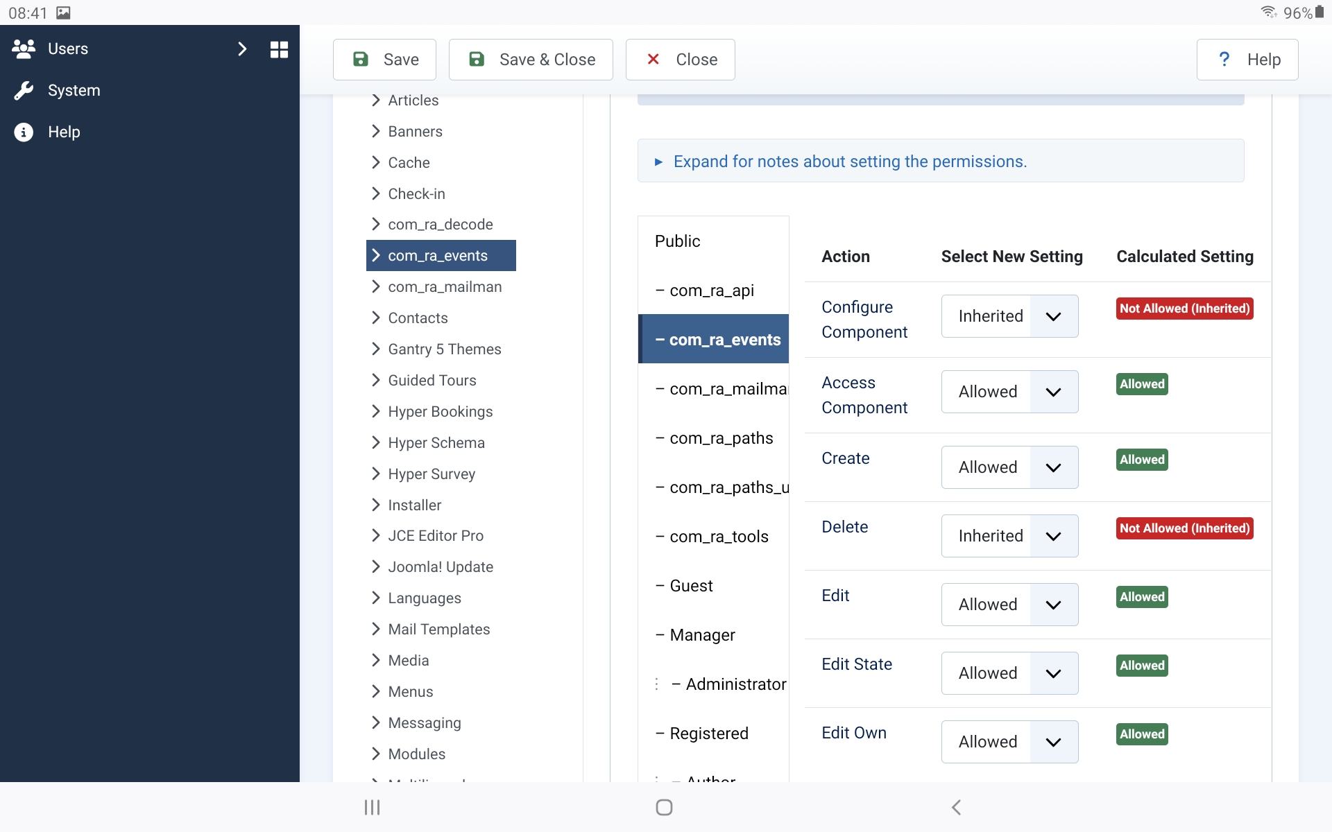Select the Public group tab
Screen dimensions: 1332x832
(713, 241)
